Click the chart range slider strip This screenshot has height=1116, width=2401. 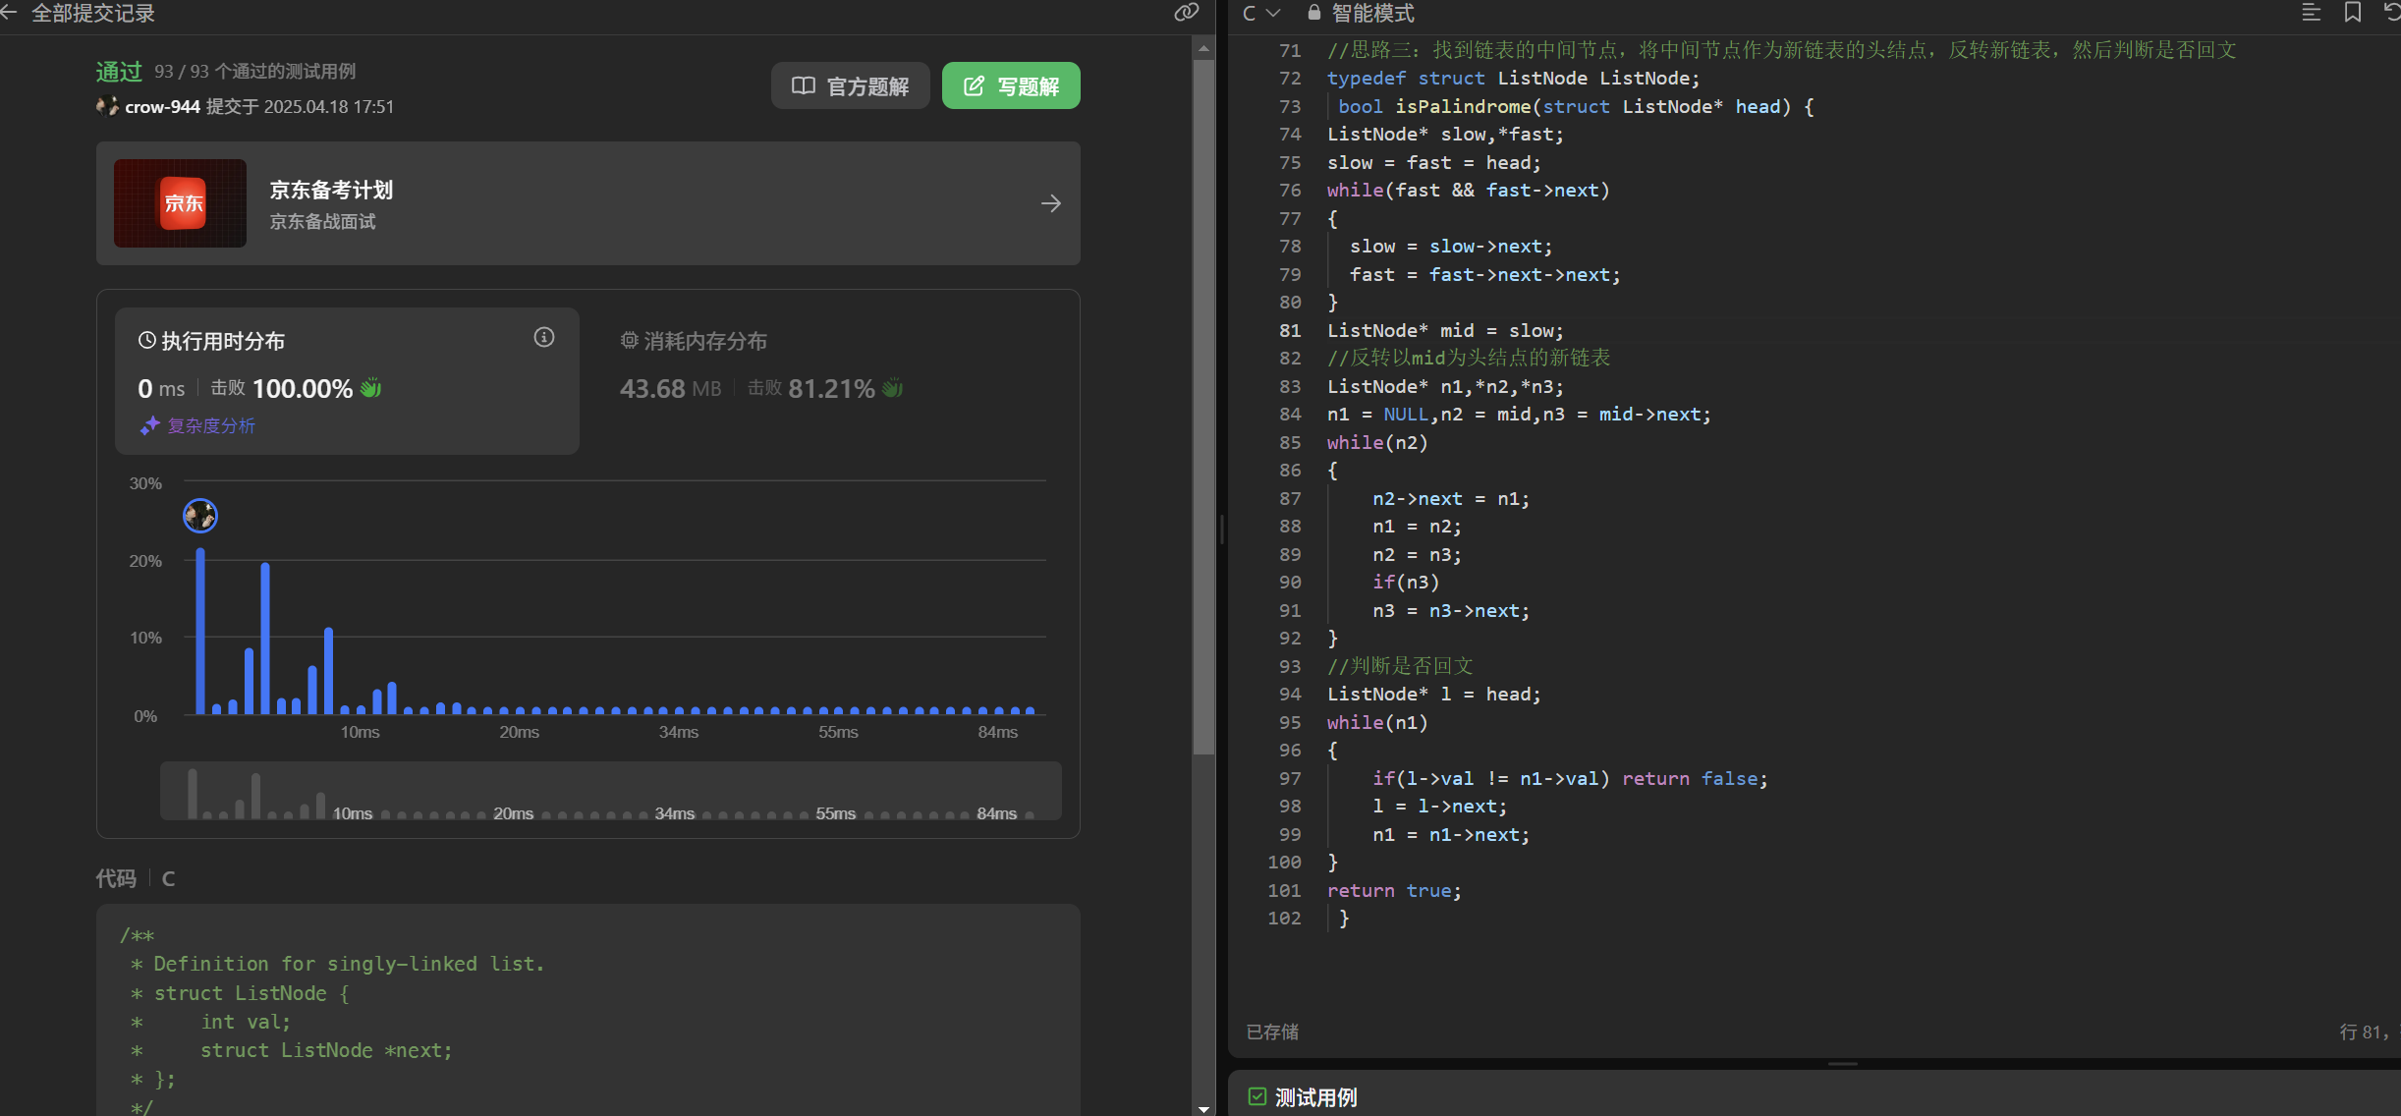[609, 791]
